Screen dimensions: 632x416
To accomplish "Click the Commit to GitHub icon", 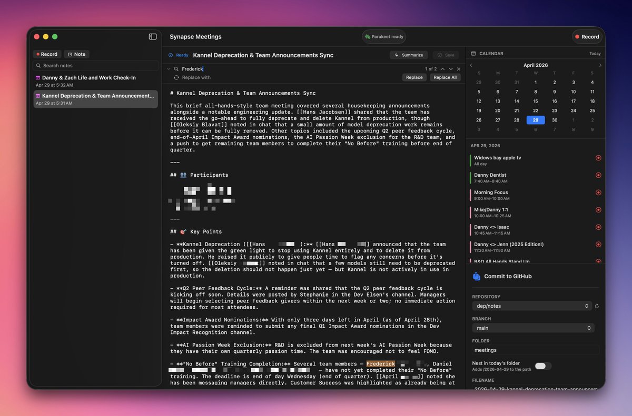I will [476, 276].
